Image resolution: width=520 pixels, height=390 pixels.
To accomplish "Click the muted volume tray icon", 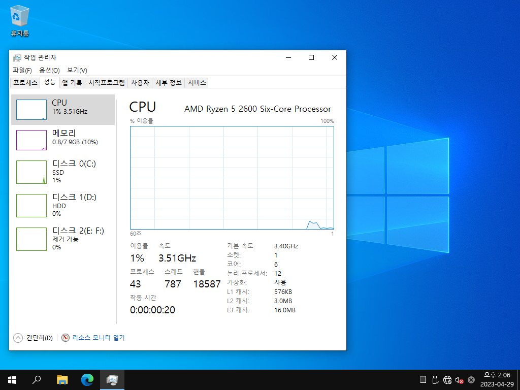I will click(459, 380).
